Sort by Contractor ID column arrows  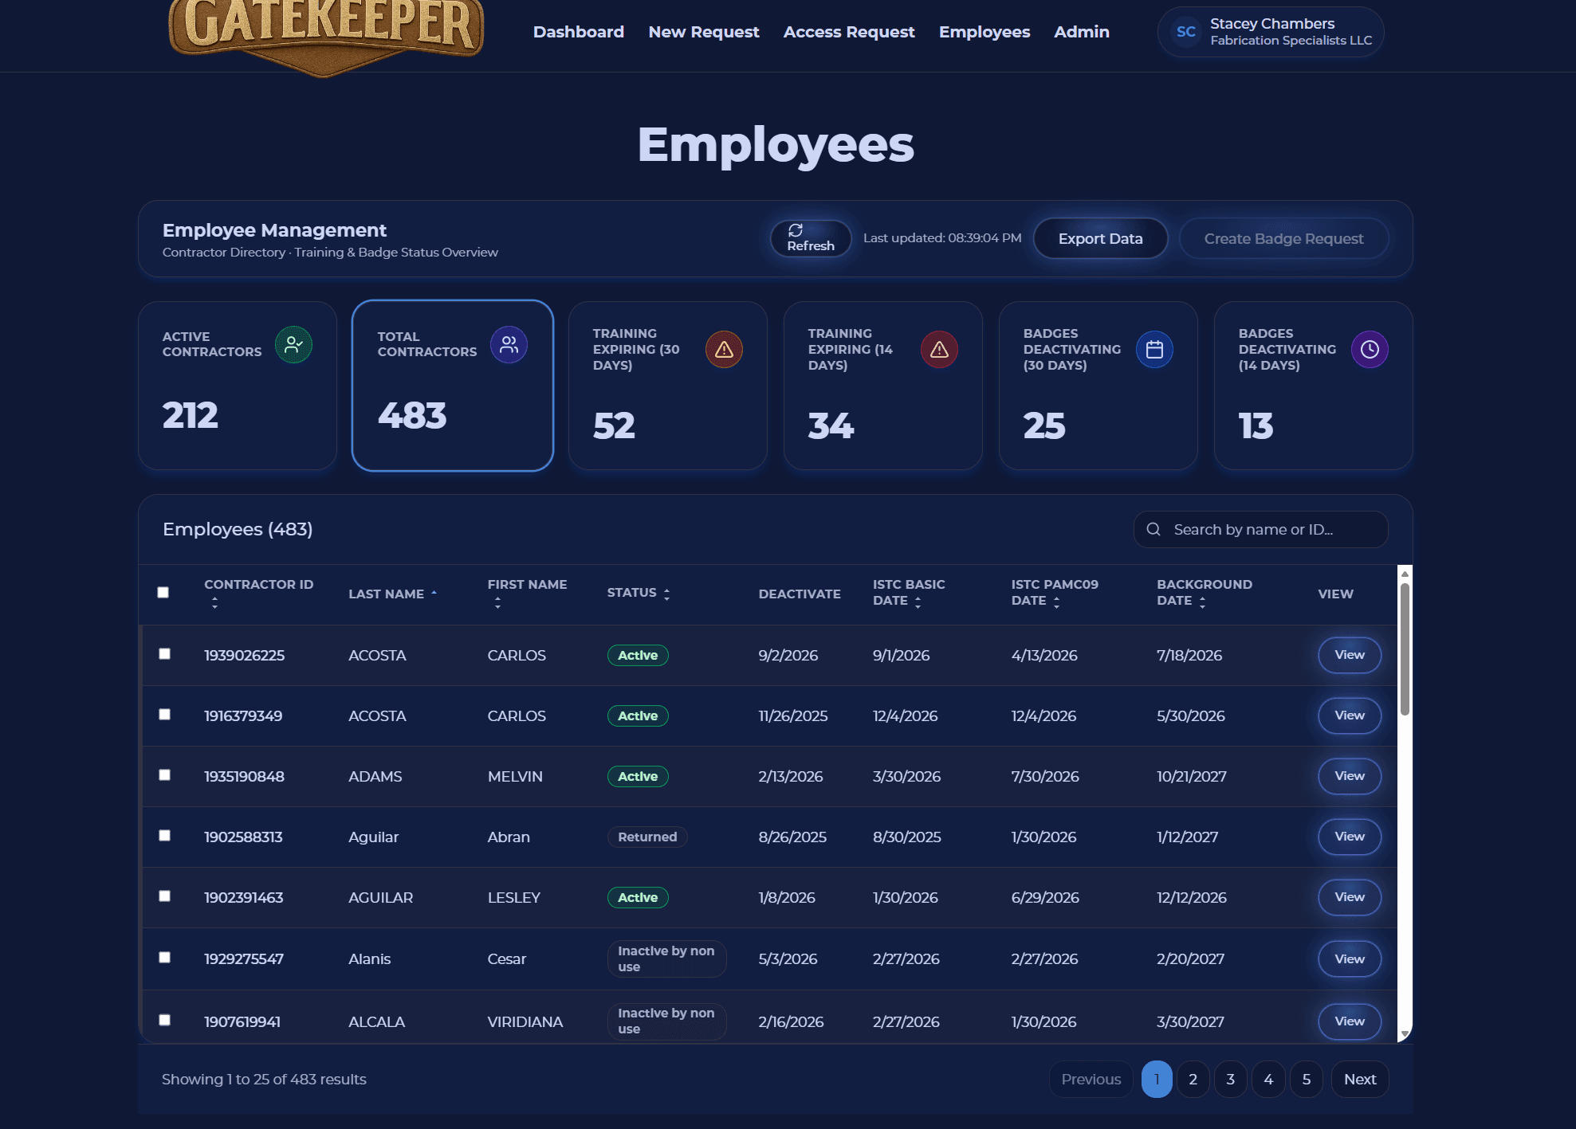(x=214, y=604)
